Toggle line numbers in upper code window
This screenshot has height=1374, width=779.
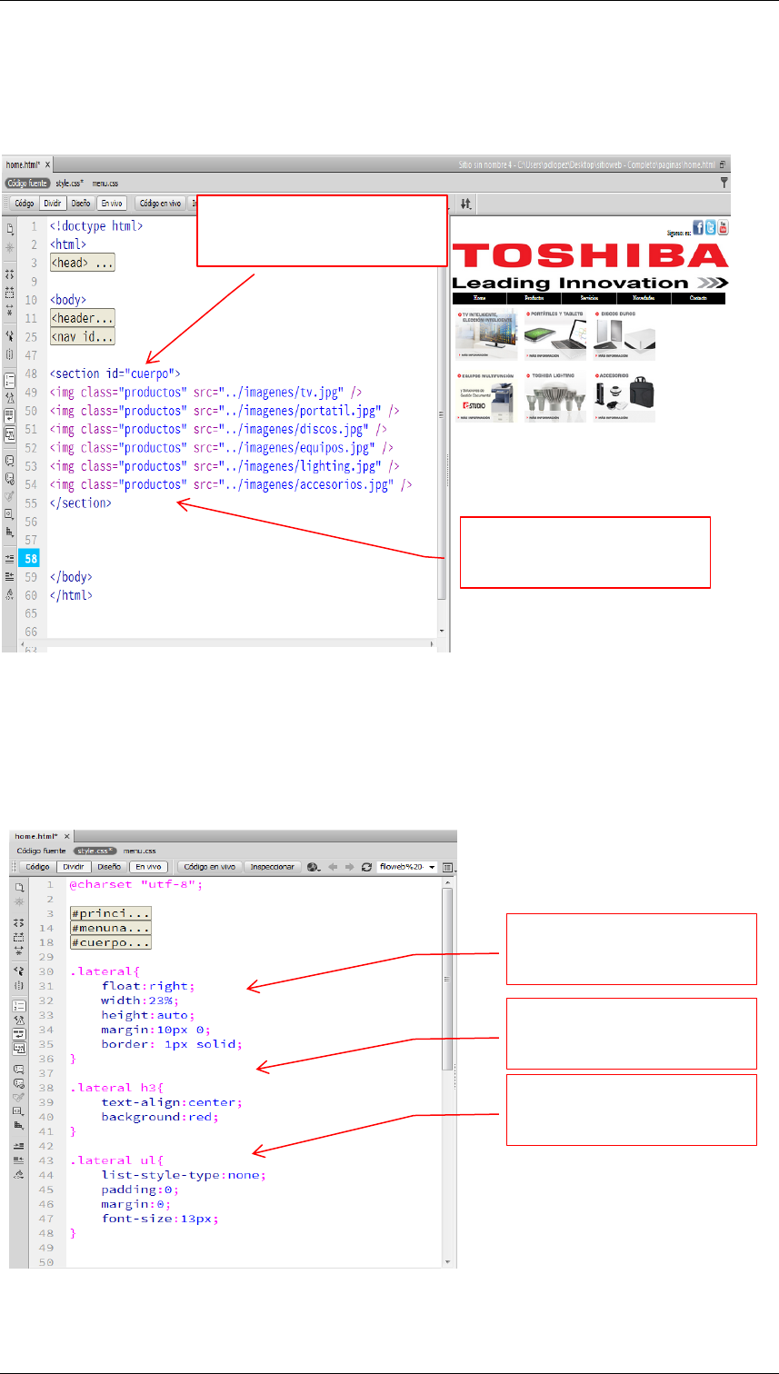[x=10, y=380]
